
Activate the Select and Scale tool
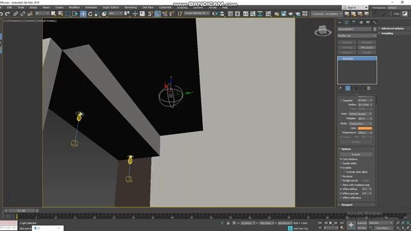click(97, 13)
